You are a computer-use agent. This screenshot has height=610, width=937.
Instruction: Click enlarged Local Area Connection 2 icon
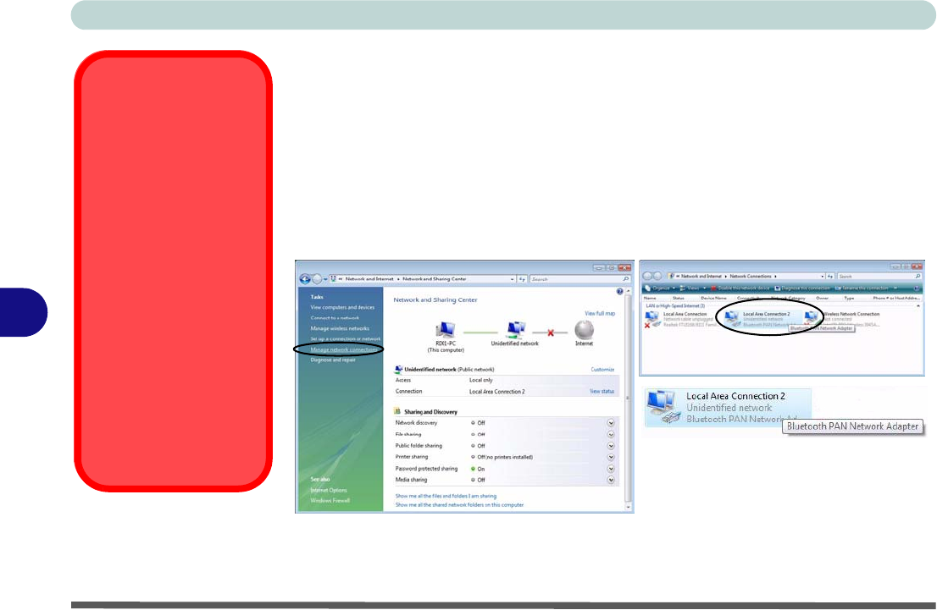point(663,407)
